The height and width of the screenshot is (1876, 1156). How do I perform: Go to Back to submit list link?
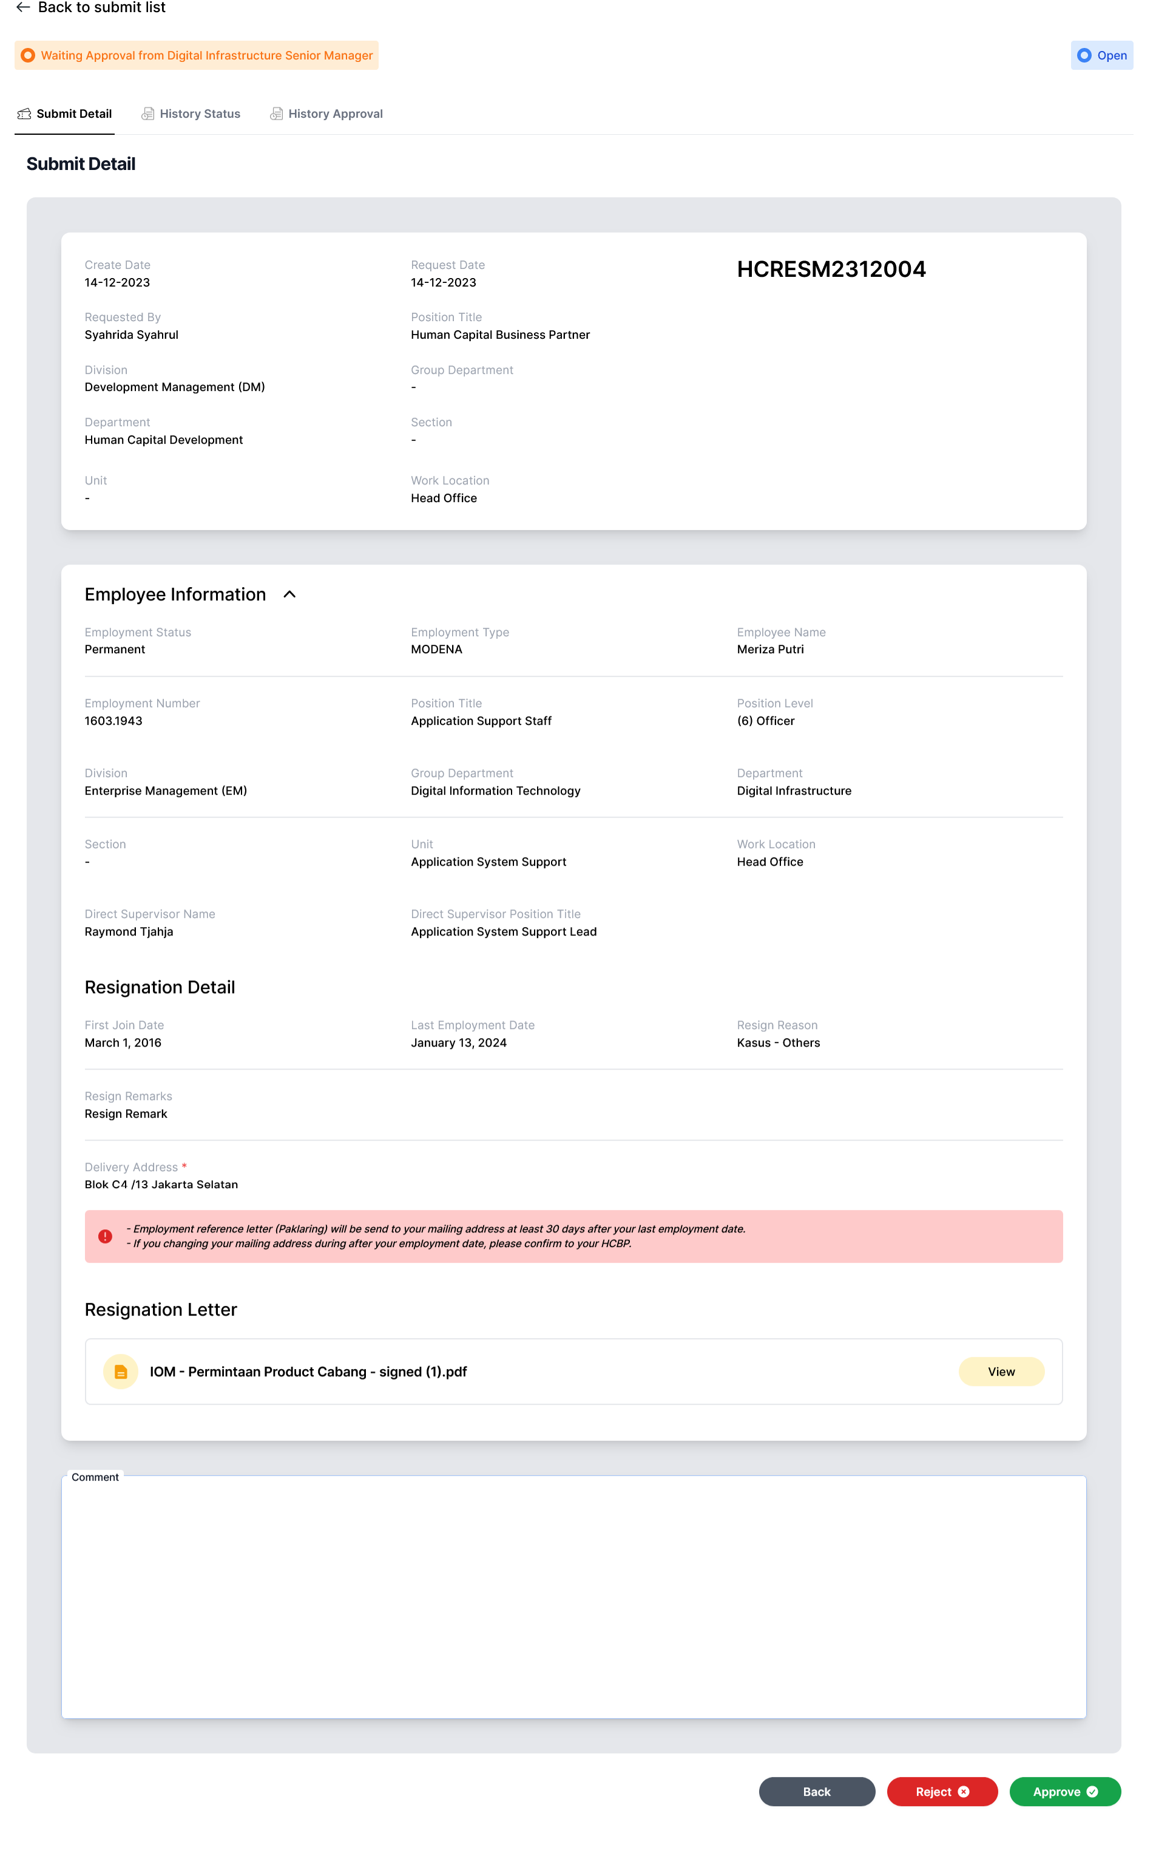[101, 8]
